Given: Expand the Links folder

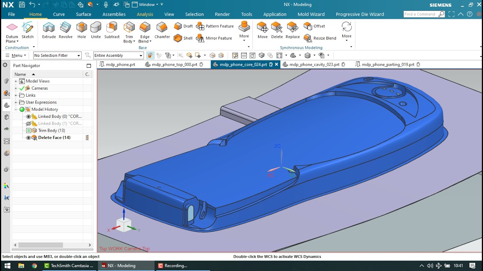Looking at the screenshot, I should [16, 95].
